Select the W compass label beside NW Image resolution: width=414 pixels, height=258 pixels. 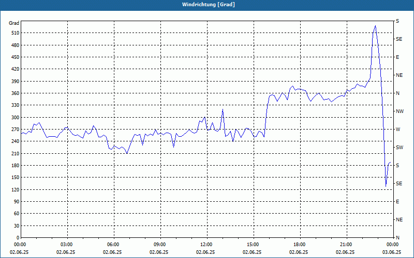pyautogui.click(x=398, y=130)
